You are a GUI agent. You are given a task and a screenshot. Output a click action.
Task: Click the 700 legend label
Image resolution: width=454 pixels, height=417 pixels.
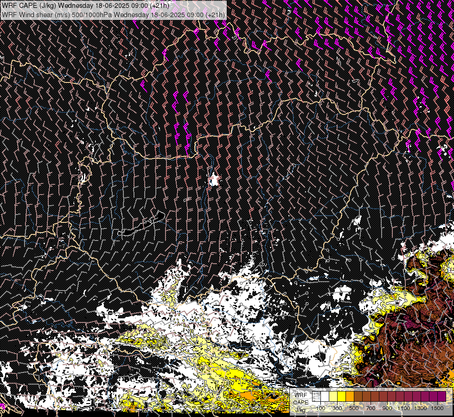click(x=371, y=408)
